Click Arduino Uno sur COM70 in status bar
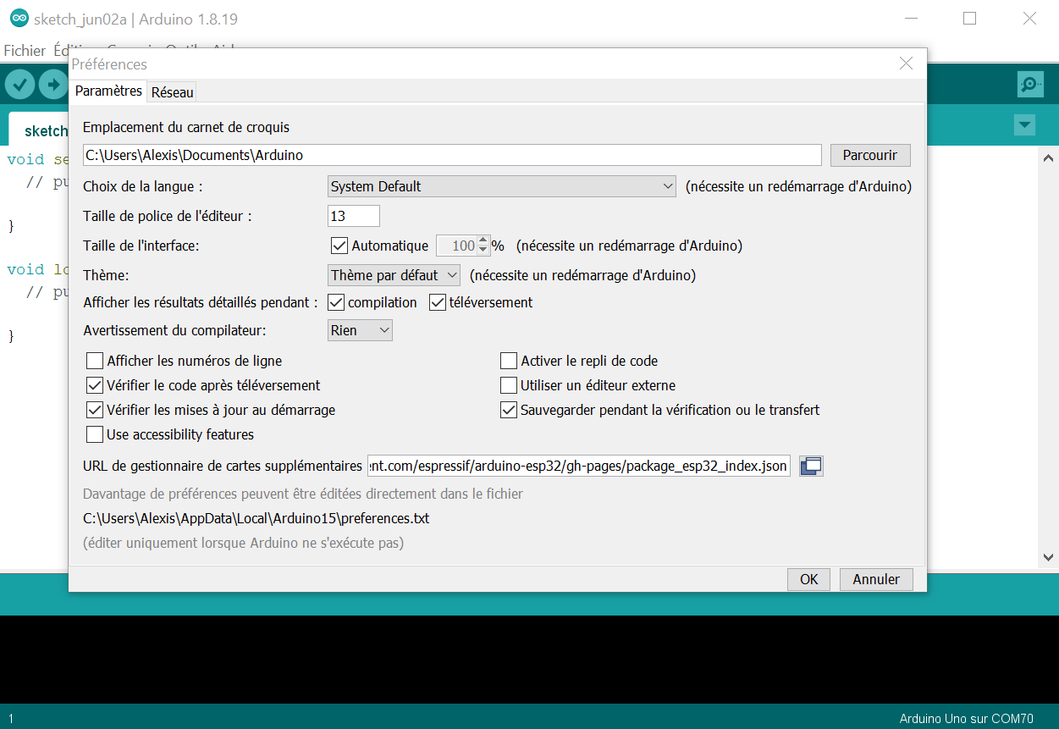 966,719
